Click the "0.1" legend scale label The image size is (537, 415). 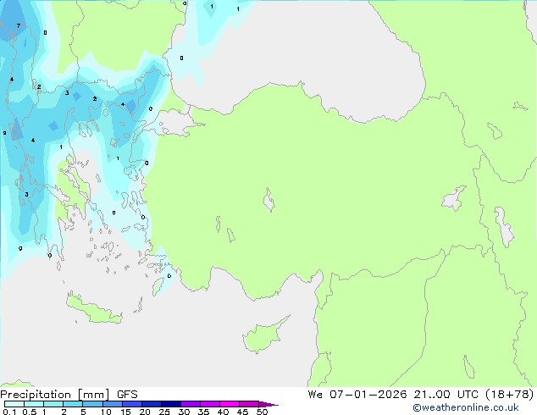click(x=9, y=412)
